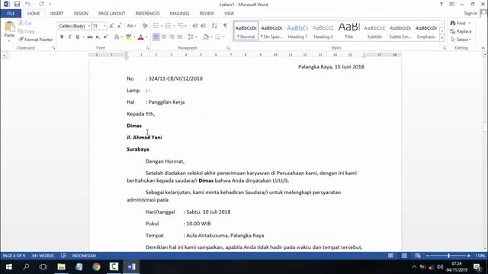Open the font name Calibri (Body) dropdown
488x274 pixels.
coord(89,26)
